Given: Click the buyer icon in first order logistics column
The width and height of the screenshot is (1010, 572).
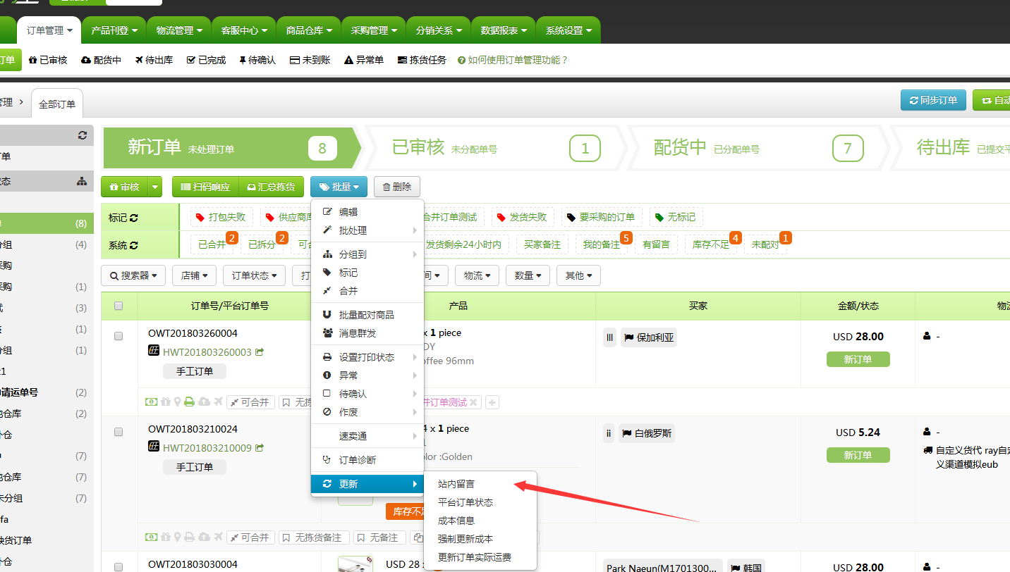Looking at the screenshot, I should pos(927,337).
